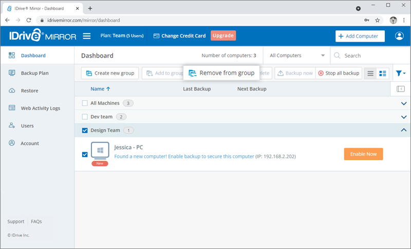Open Web Activity Logs in sidebar

37,108
